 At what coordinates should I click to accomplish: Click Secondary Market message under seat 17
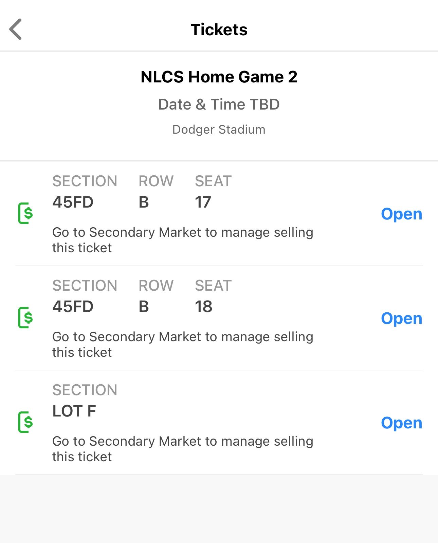point(183,240)
